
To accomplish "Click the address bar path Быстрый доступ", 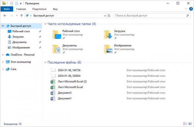I will point(44,16).
